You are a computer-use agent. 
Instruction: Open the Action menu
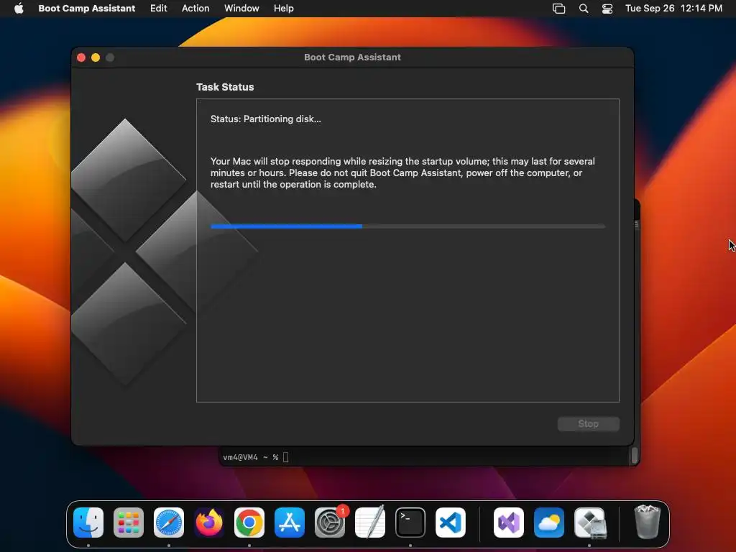[195, 8]
